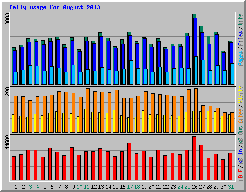Screen dimensions: 246x192
Task: Select the green day 3 x-axis label
Action: point(30,187)
